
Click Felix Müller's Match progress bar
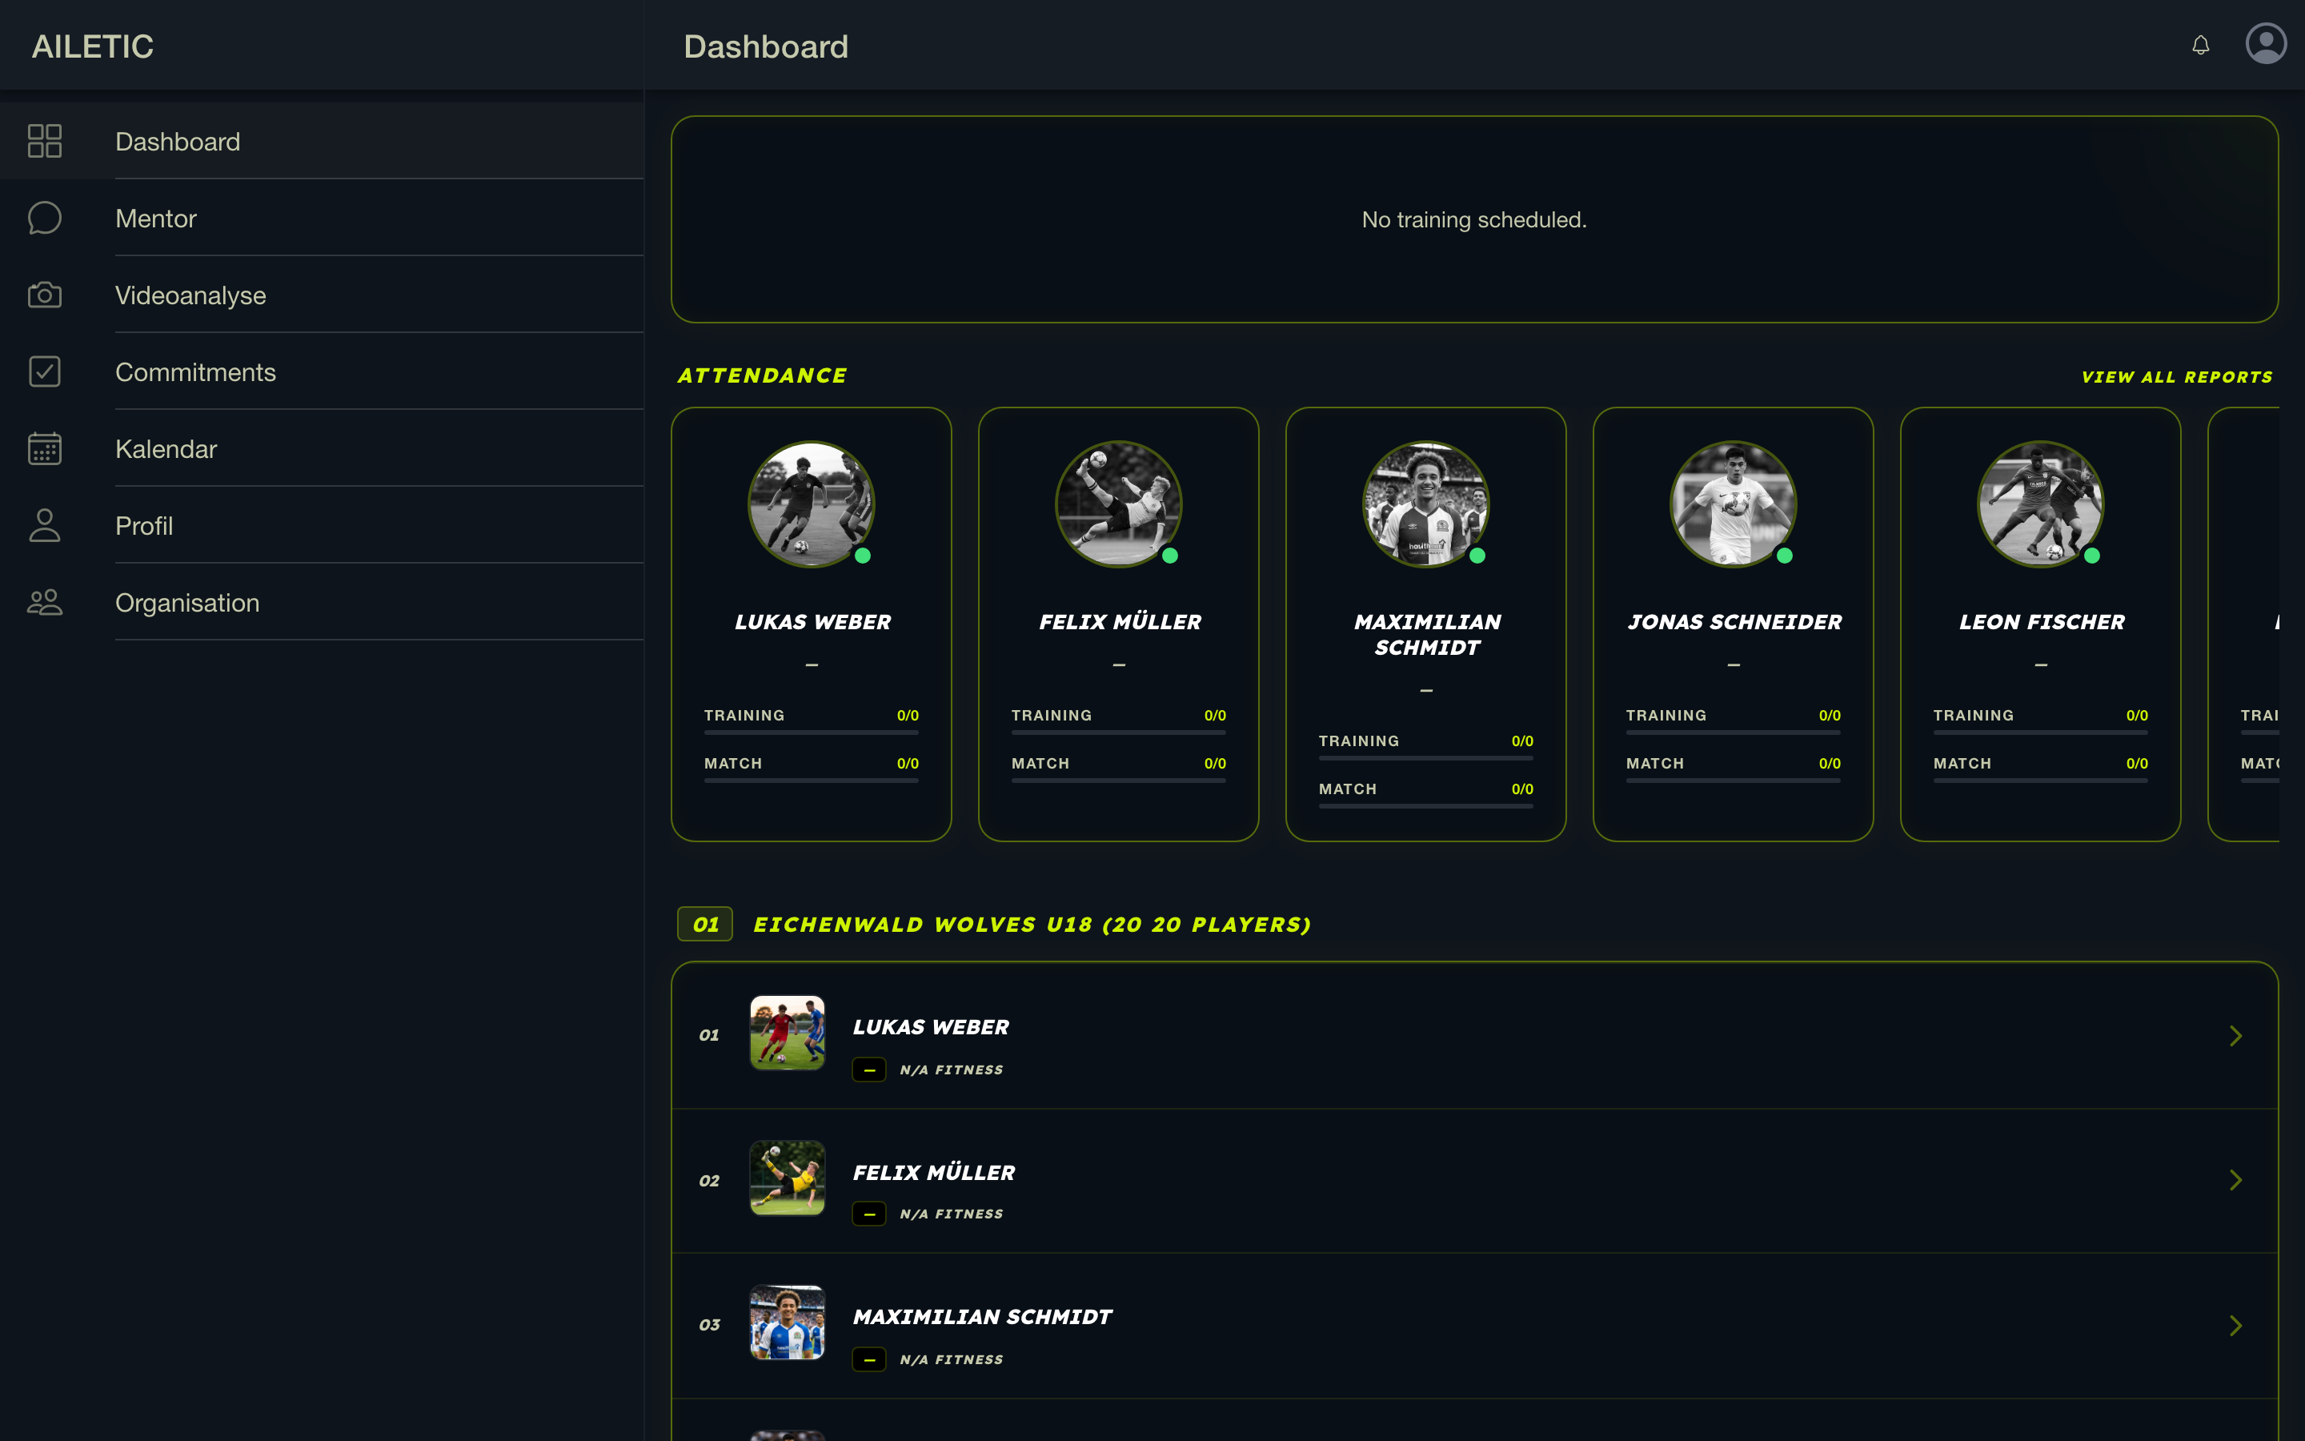(x=1118, y=781)
